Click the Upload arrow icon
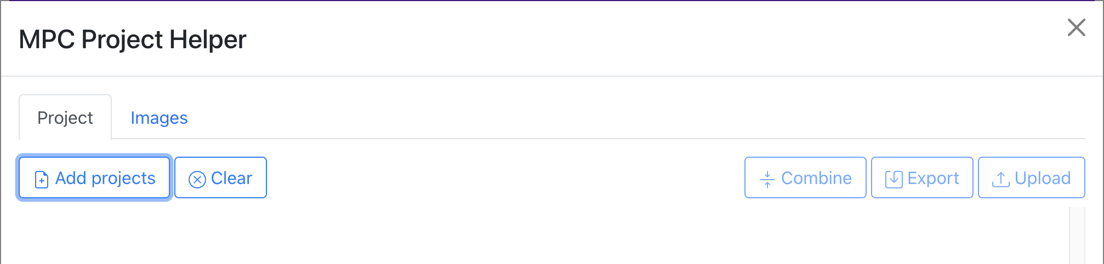This screenshot has height=264, width=1104. 1001,179
